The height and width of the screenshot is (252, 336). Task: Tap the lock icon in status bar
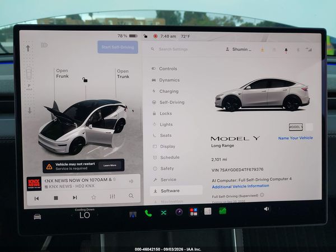pyautogui.click(x=145, y=36)
